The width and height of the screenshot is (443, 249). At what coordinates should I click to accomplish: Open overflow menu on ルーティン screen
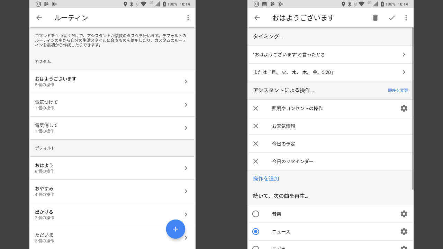[188, 18]
